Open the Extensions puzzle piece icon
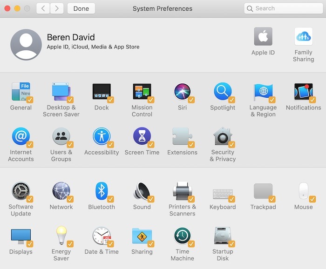326x269 pixels. [x=183, y=136]
